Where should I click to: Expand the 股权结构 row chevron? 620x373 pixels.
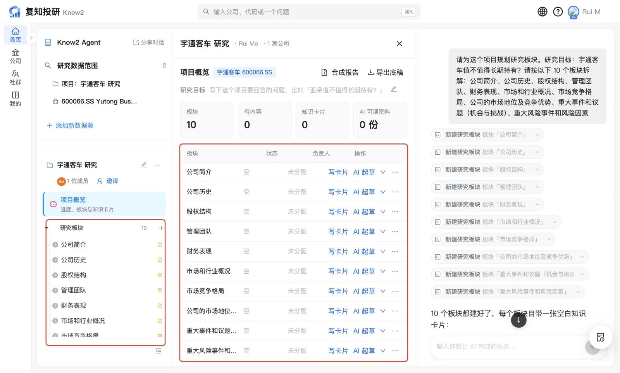pos(383,212)
